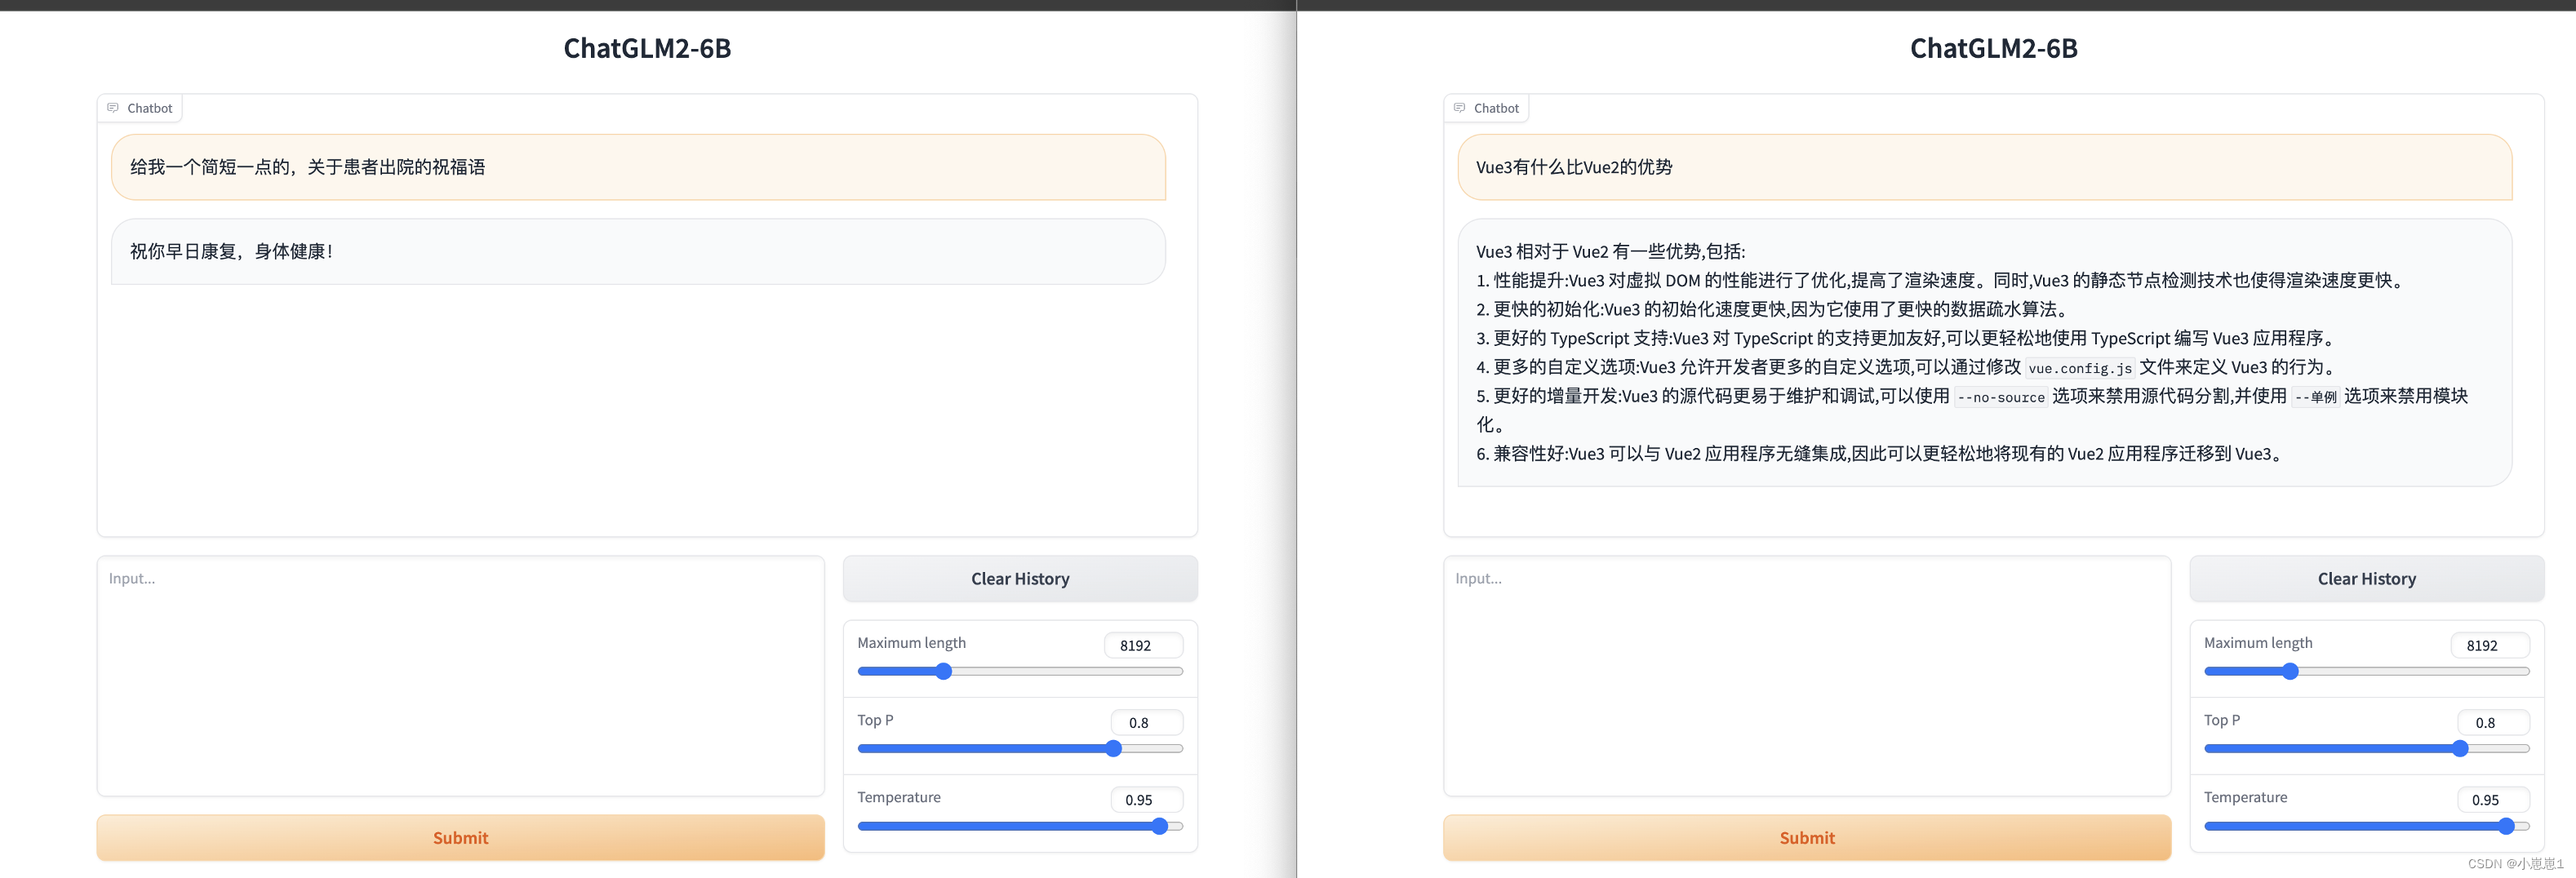The height and width of the screenshot is (878, 2576).
Task: Adjust Temperature slider in left window
Action: pyautogui.click(x=1020, y=826)
